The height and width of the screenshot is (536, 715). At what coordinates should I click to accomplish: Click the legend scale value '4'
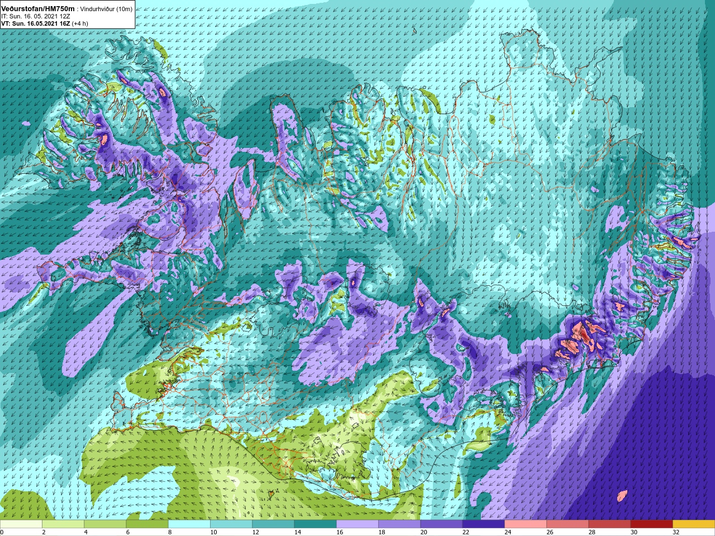click(85, 532)
